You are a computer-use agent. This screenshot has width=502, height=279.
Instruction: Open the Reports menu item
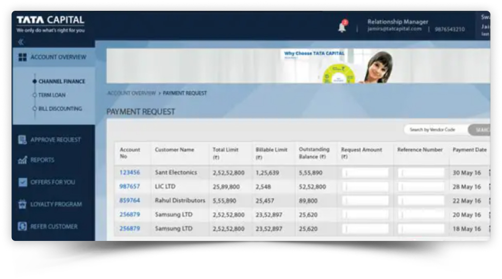tap(42, 160)
